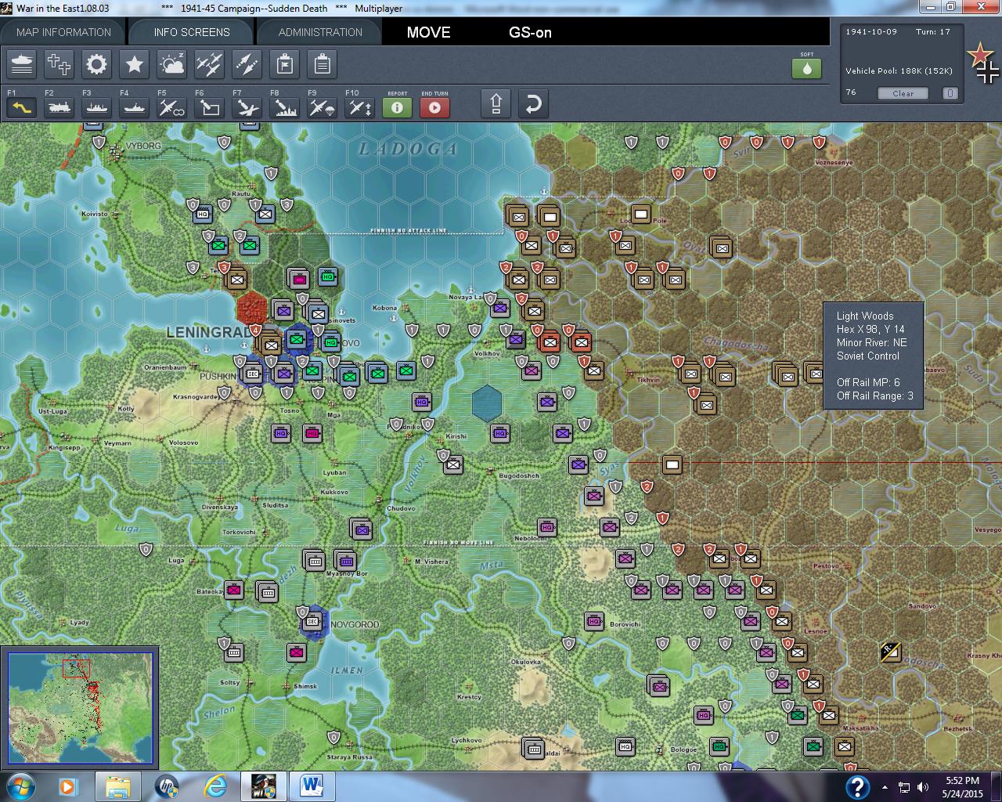Click the opposing arrows reinforcement icon
The height and width of the screenshot is (802, 1002).
pos(247,64)
